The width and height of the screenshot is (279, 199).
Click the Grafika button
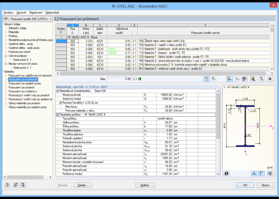coord(145,185)
